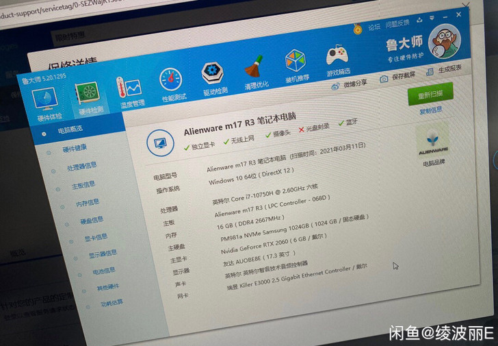
Task: Click the gold medal icon in title bar
Action: point(358,29)
